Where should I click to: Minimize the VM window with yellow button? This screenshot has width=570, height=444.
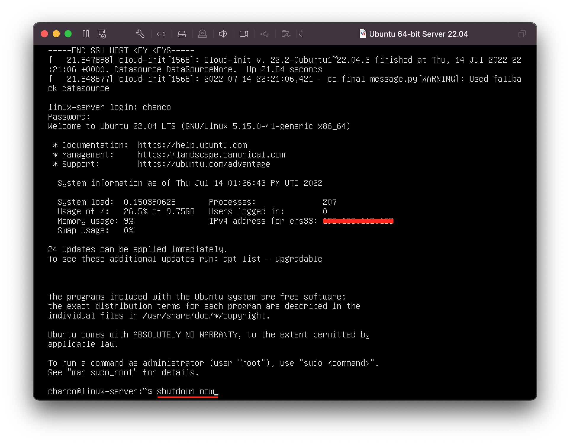tap(56, 34)
